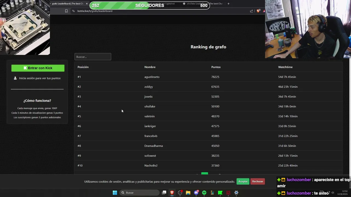The width and height of the screenshot is (351, 197).
Task: Select user iankriger in ranking
Action: point(150,126)
